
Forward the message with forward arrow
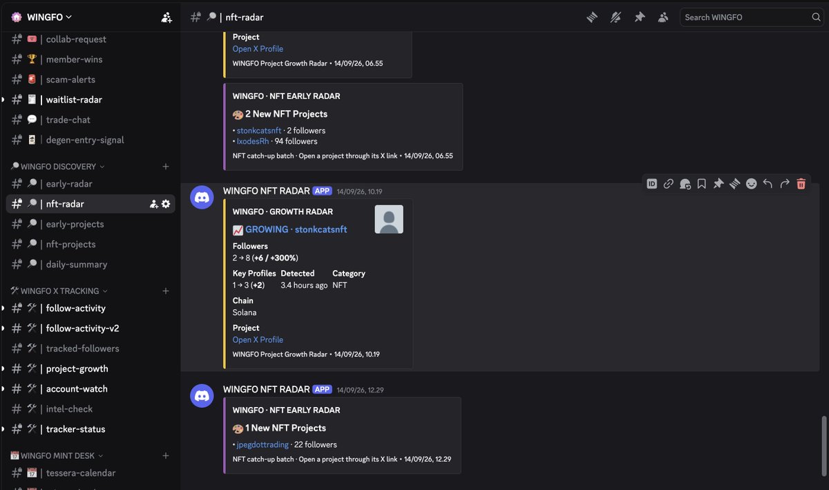pyautogui.click(x=784, y=184)
